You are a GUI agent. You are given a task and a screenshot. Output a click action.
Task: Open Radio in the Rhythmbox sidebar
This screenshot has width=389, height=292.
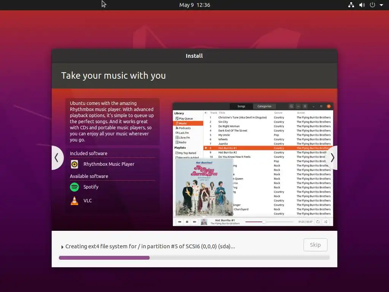pos(180,142)
